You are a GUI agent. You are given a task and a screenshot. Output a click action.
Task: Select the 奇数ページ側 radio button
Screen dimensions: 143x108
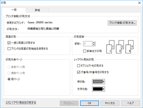(x=9, y=67)
